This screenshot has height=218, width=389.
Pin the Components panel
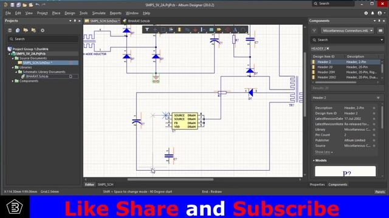[379, 21]
